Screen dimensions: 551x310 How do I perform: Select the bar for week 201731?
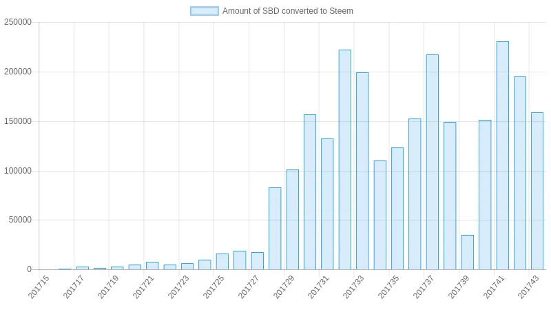coord(327,204)
